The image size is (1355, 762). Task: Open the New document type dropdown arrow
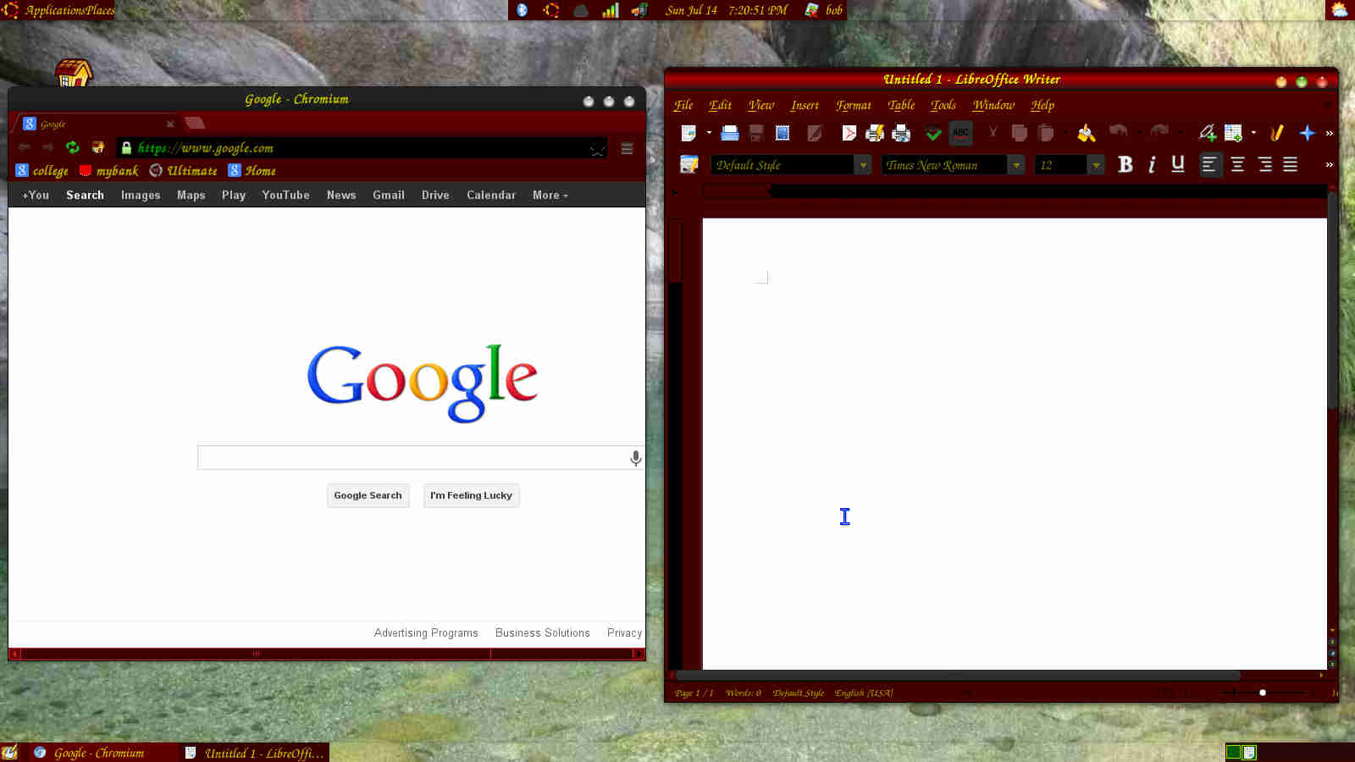point(709,133)
